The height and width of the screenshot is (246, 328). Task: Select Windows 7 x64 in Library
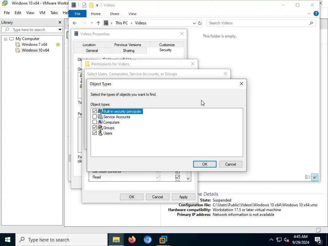34,44
